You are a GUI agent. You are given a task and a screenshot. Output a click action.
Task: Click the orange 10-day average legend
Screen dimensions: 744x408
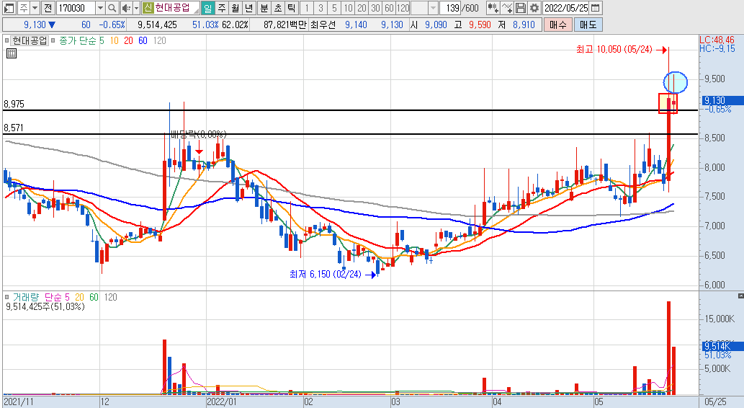tap(114, 41)
